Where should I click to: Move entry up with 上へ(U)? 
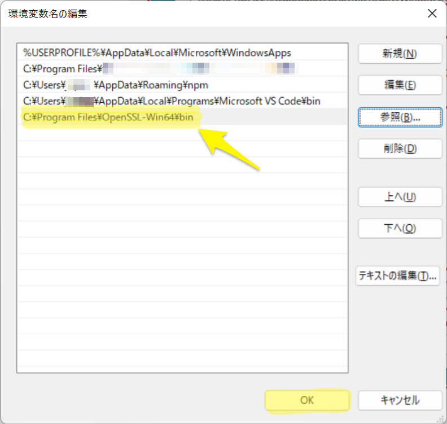400,197
